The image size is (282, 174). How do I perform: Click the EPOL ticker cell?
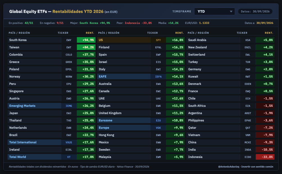(69, 69)
